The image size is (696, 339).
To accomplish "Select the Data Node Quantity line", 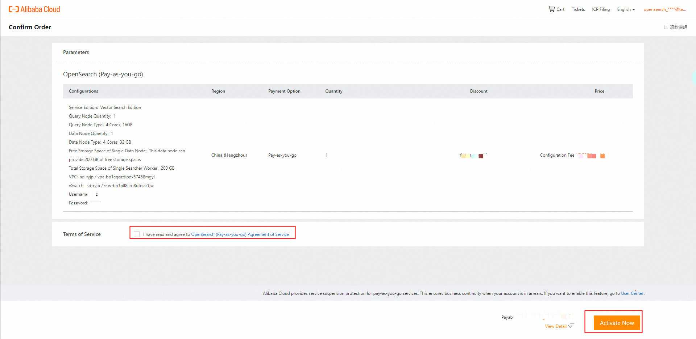I will 91,134.
